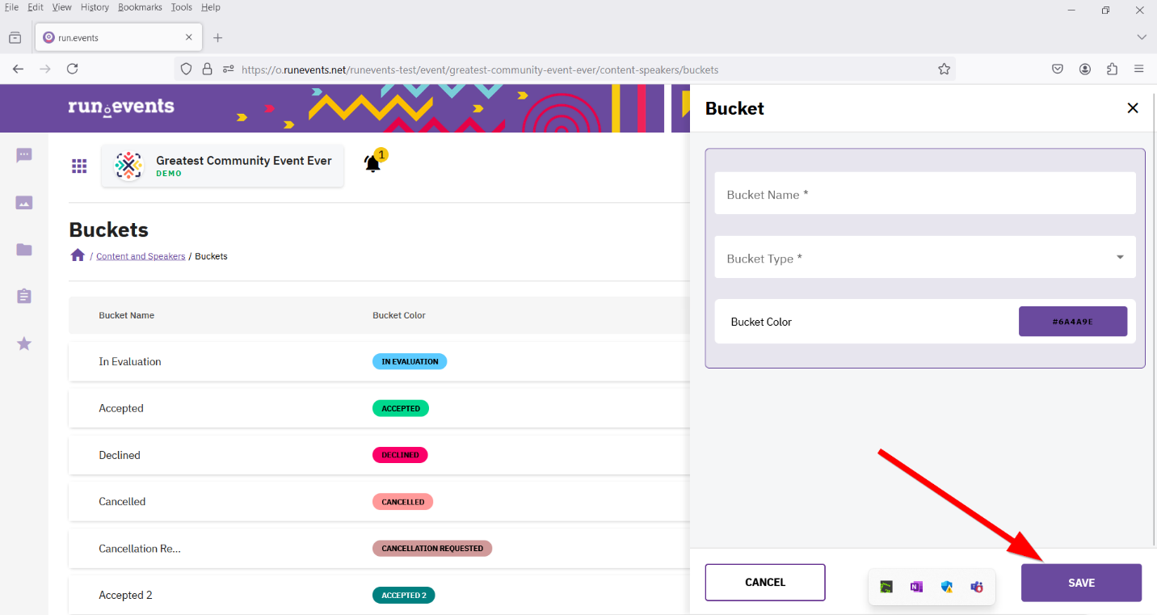This screenshot has width=1157, height=615.
Task: Click the ACCEPTED 2 color badge
Action: 404,595
